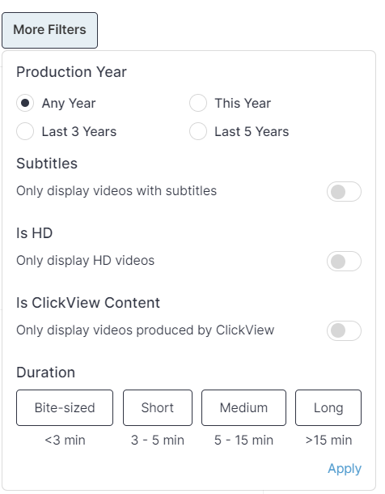Image resolution: width=385 pixels, height=494 pixels.
Task: Choose This Year production filter
Action: click(198, 103)
